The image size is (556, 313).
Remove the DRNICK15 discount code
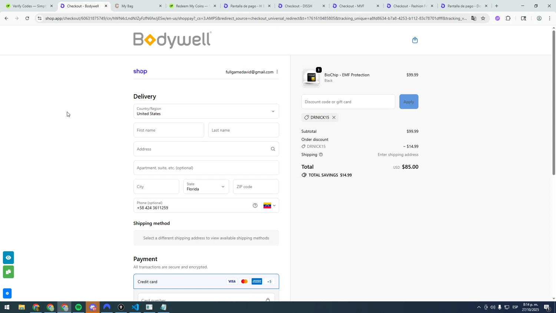(334, 118)
